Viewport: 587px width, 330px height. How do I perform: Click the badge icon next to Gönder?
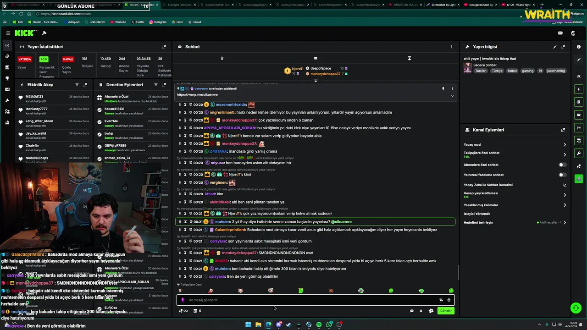click(x=431, y=311)
